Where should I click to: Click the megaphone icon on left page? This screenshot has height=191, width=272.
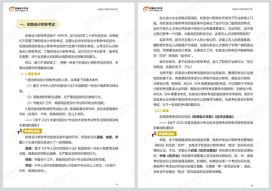coord(20,131)
